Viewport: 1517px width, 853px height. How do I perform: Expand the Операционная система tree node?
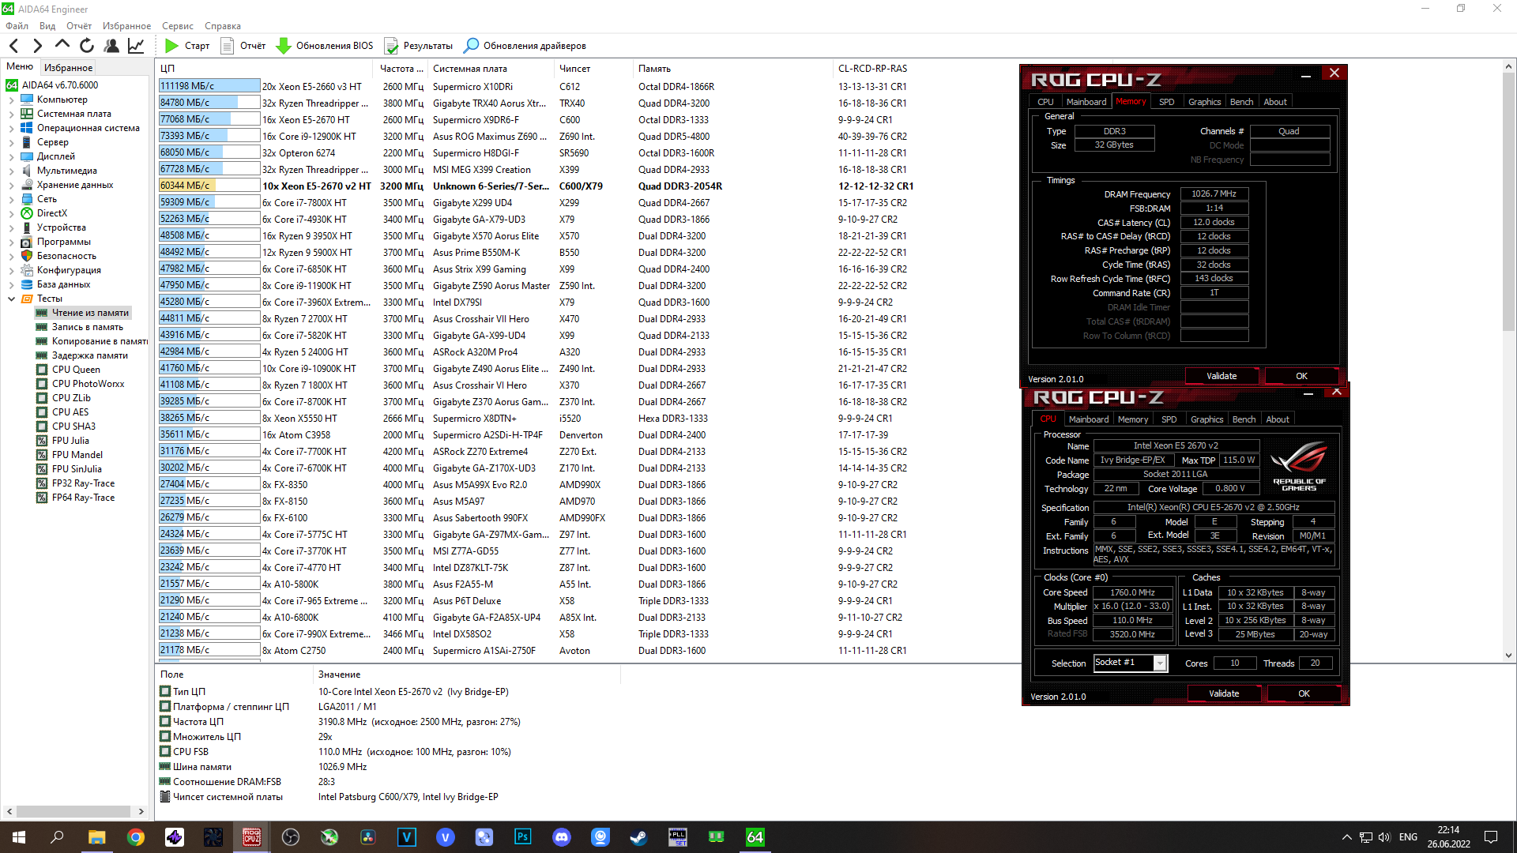coord(11,129)
